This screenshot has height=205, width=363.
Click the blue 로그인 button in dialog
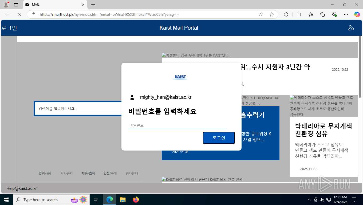(219, 138)
